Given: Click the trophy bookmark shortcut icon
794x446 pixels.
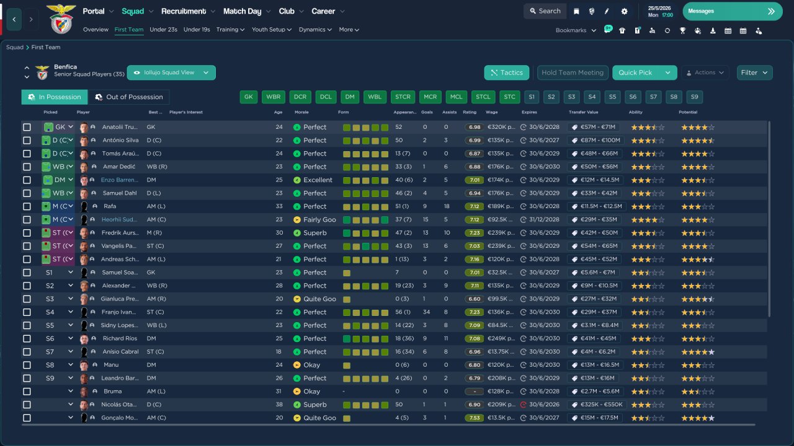Looking at the screenshot, I should click(x=682, y=30).
